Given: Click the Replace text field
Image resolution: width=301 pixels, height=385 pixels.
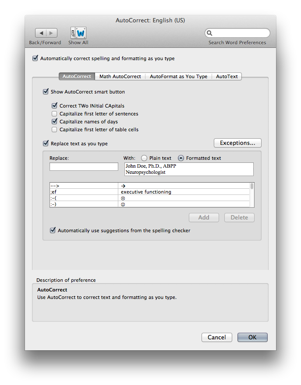Looking at the screenshot, I should 84,166.
